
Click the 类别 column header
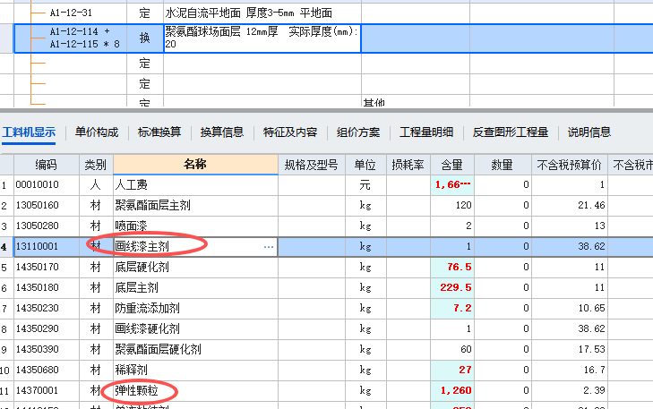tap(96, 165)
